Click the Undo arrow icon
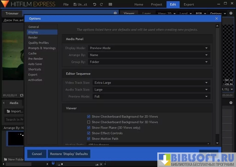 point(94,4)
